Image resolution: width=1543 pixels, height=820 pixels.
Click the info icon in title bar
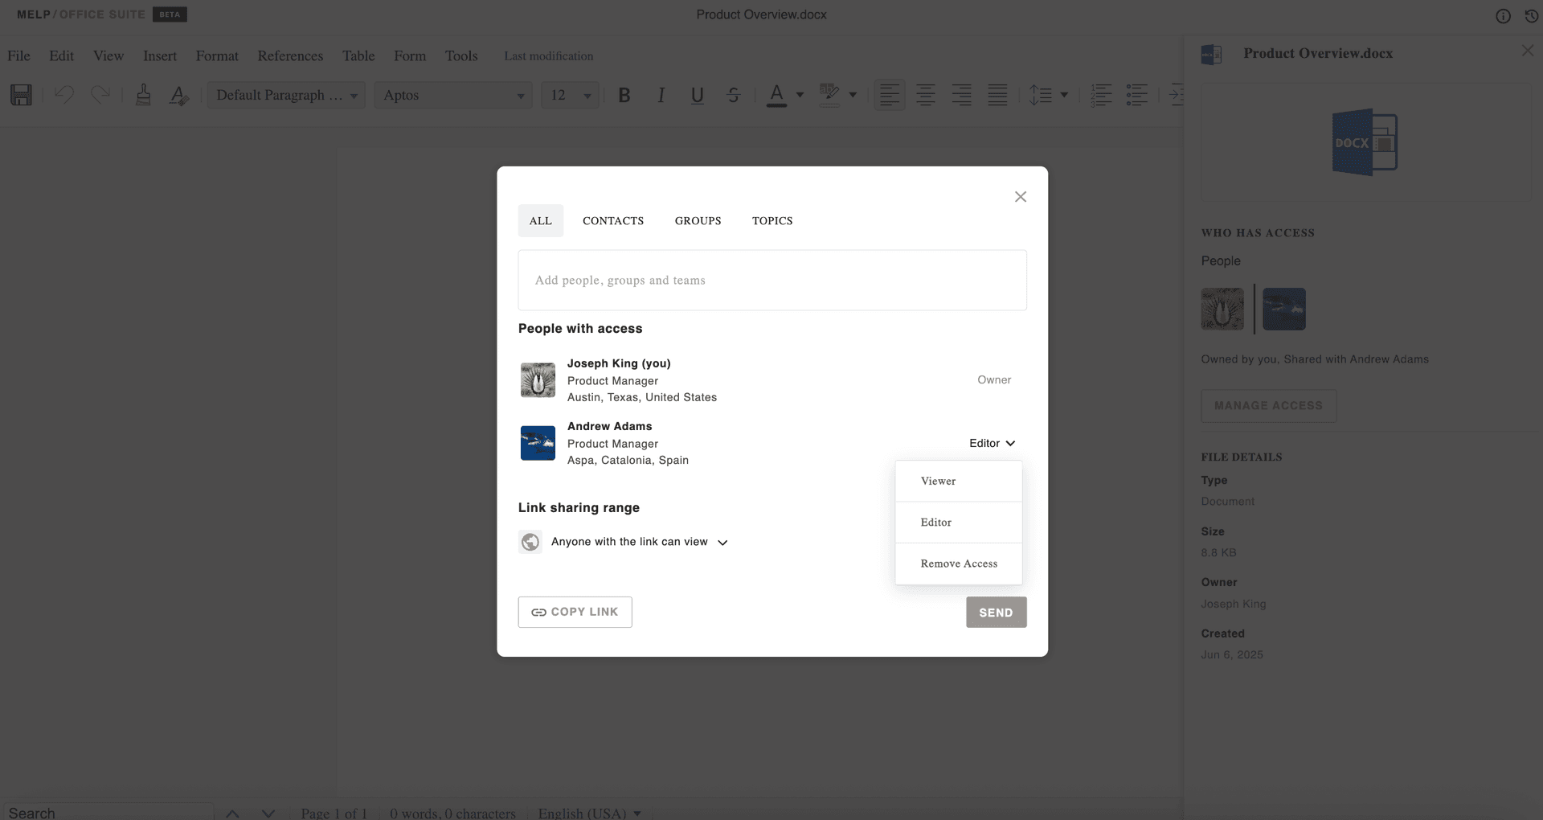pos(1503,16)
